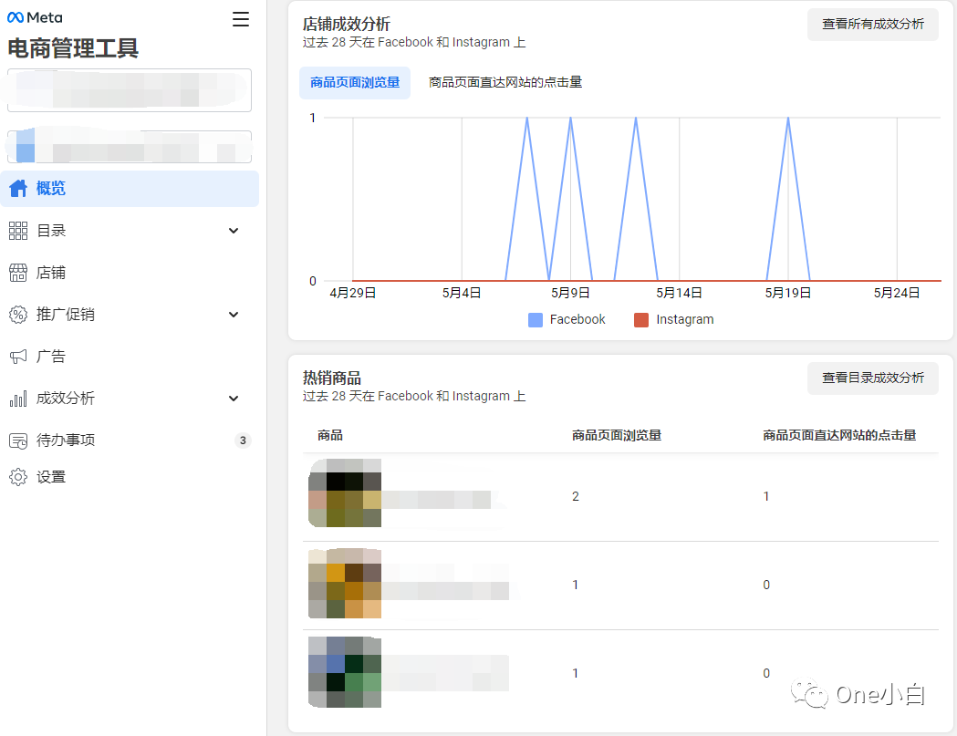Image resolution: width=957 pixels, height=736 pixels.
Task: Click the Meta logo at top left
Action: point(33,16)
